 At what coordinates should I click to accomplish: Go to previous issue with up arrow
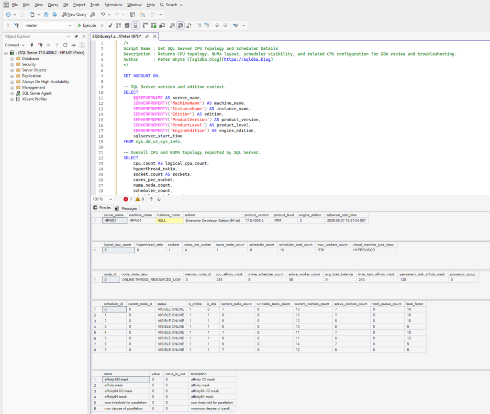click(151, 199)
